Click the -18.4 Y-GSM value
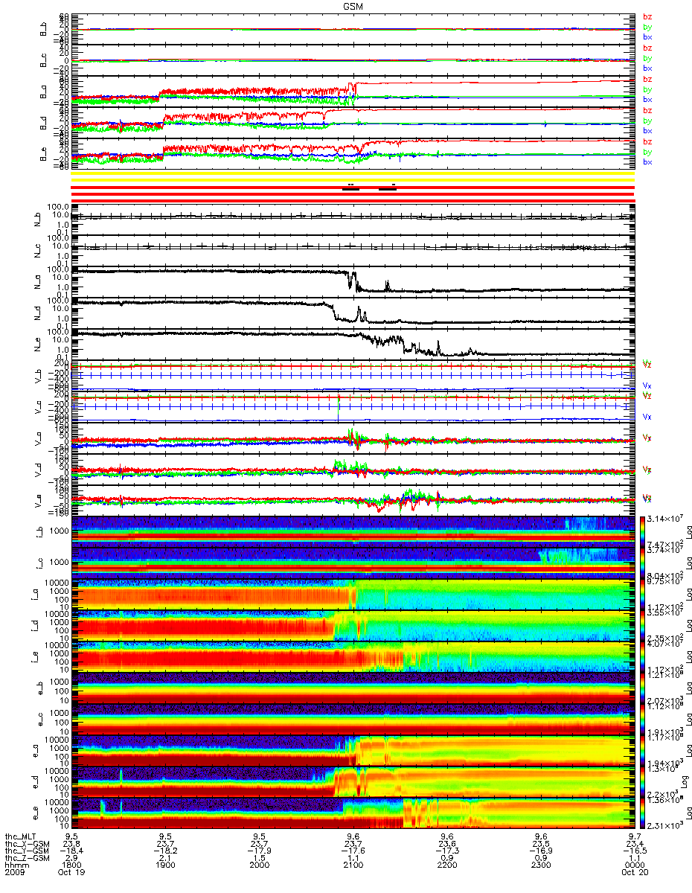The image size is (692, 893). pos(72,851)
